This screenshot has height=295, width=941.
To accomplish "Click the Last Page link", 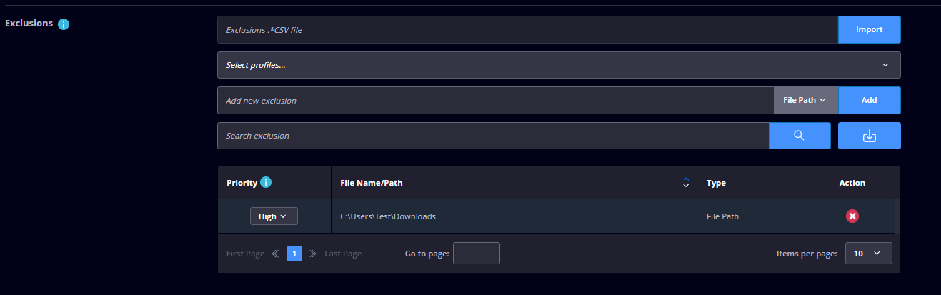I will click(343, 254).
